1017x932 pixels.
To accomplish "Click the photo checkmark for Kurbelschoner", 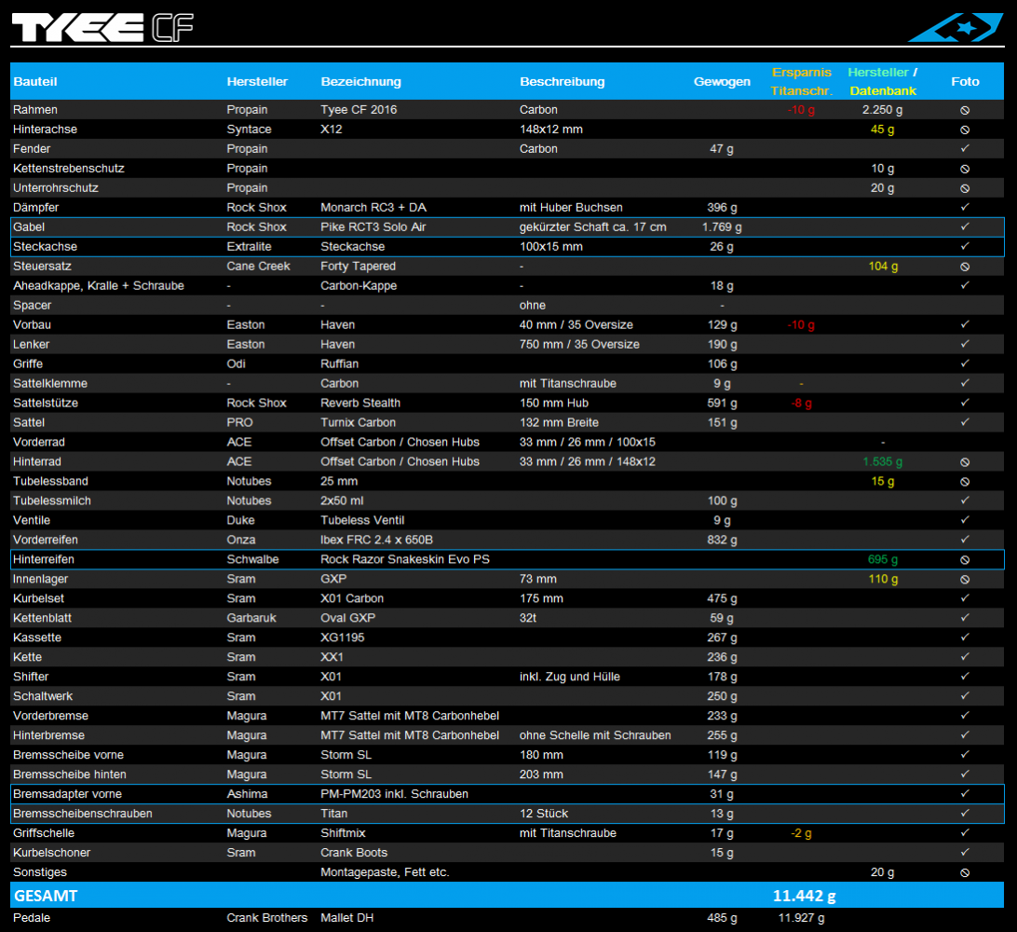I will point(965,852).
